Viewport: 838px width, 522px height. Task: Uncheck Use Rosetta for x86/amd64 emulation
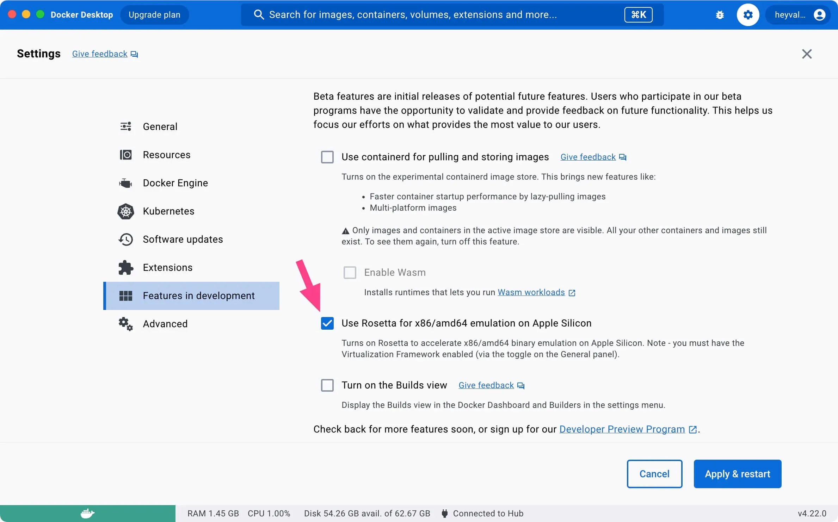[x=327, y=323]
